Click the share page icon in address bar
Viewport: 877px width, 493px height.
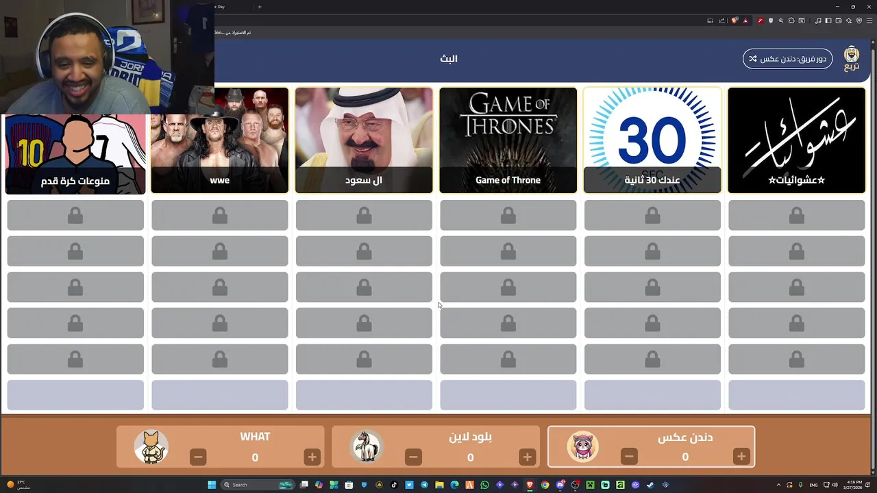(721, 21)
